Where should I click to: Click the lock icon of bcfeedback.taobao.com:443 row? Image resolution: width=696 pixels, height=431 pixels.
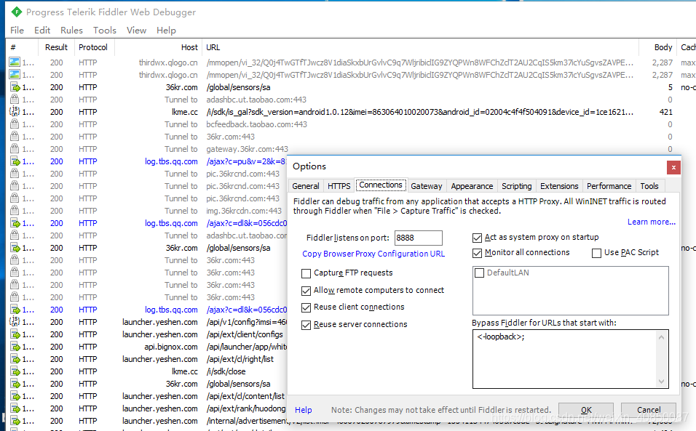15,124
